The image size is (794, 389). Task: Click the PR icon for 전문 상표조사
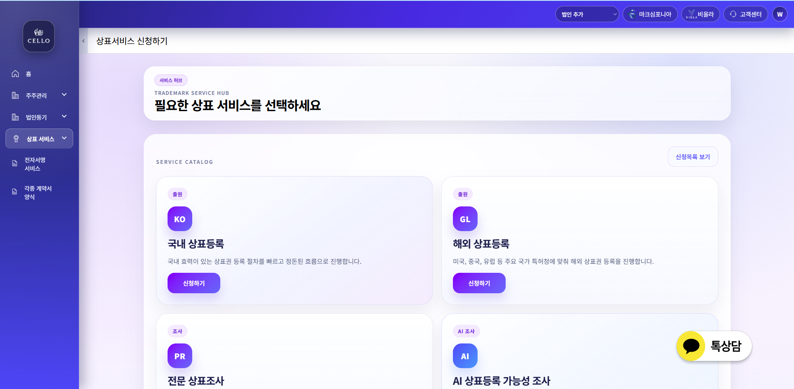pyautogui.click(x=180, y=356)
